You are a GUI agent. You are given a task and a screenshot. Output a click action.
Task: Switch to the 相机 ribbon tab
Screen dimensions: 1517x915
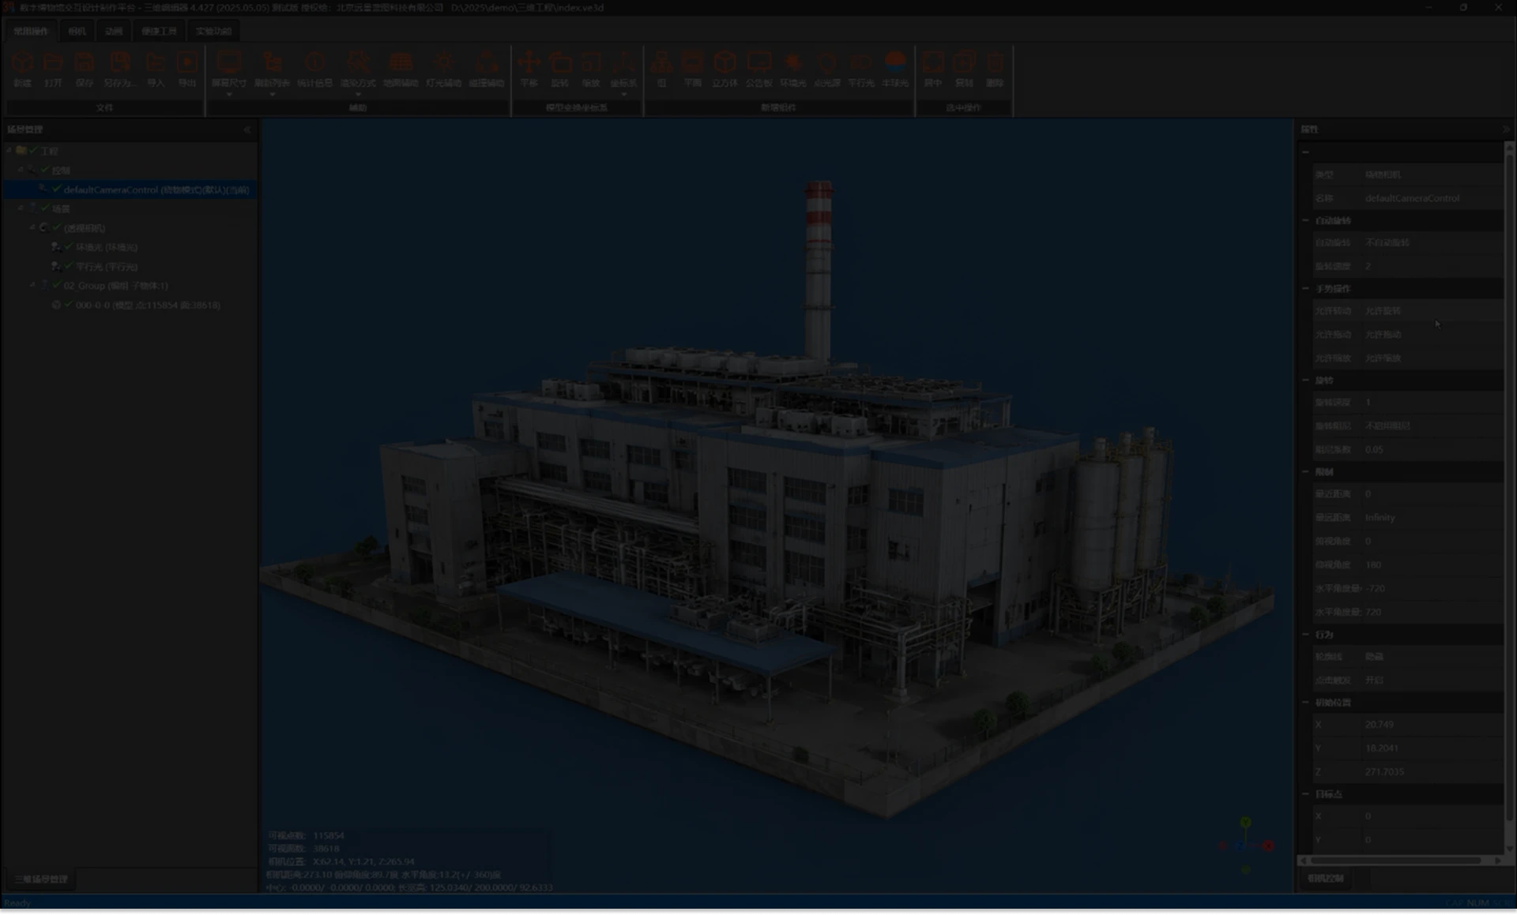pos(77,32)
